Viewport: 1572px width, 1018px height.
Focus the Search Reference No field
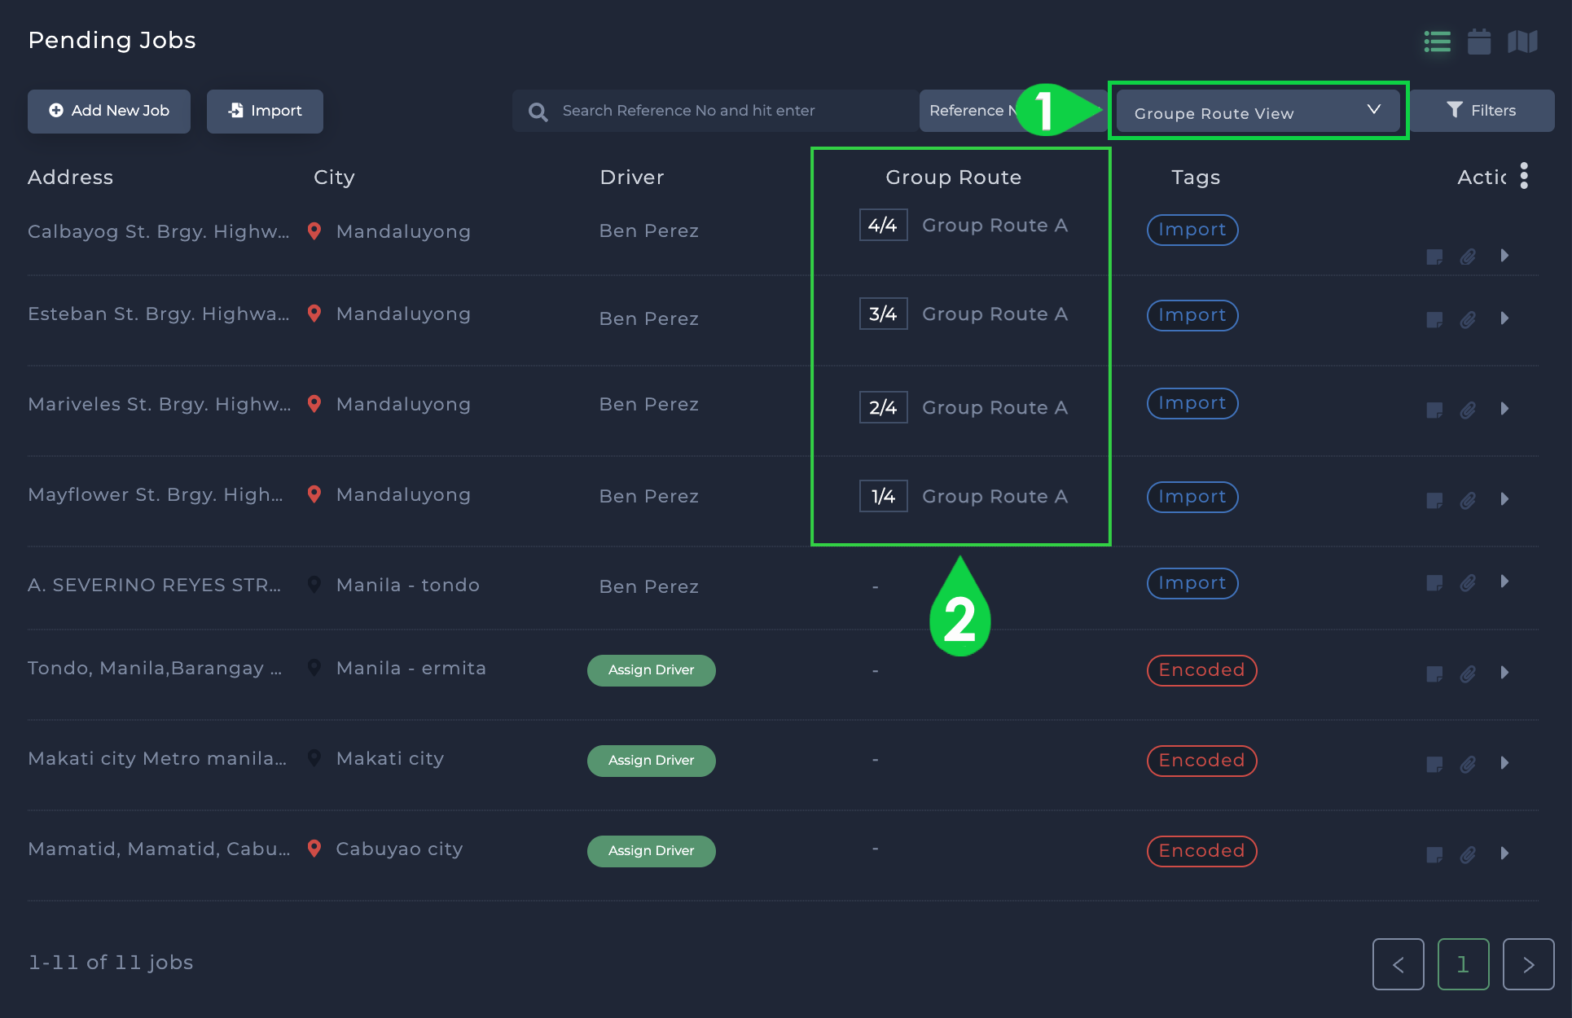(x=717, y=111)
